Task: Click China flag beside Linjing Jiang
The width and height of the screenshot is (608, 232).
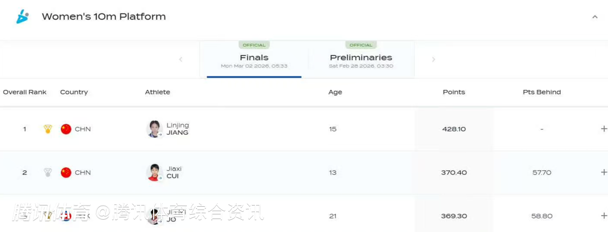Action: coord(66,129)
